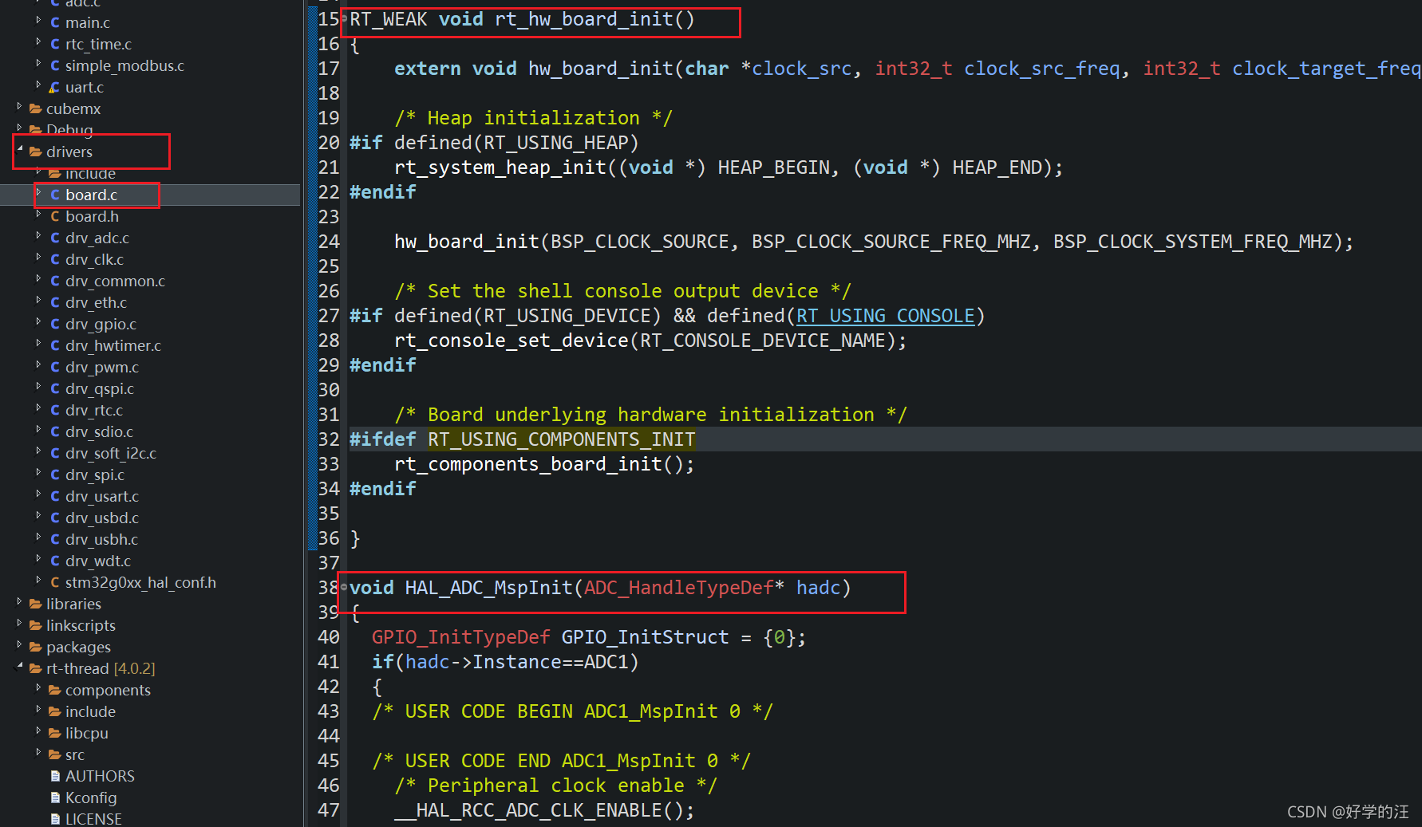This screenshot has height=827, width=1422.
Task: Select simple_modbus.c in the project tree
Action: point(124,65)
